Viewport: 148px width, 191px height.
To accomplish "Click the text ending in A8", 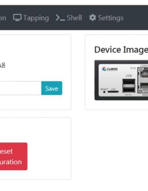I will 3,66.
